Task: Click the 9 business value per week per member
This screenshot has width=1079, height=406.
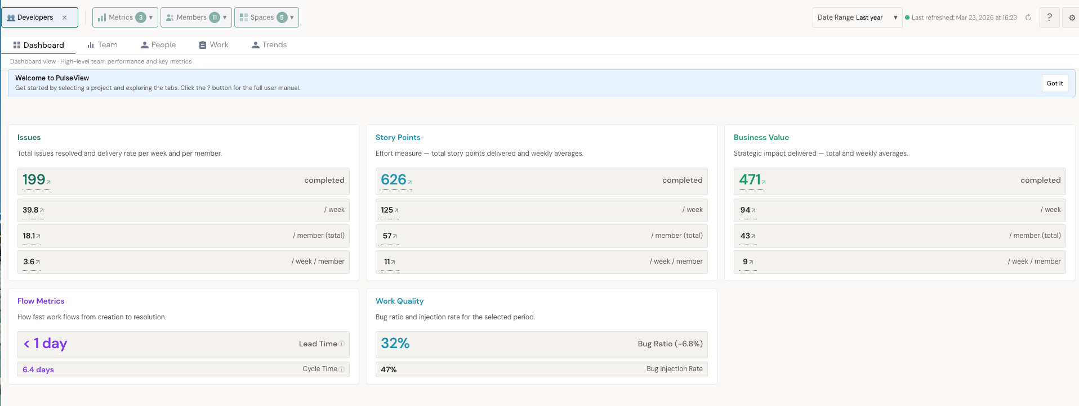Action: [745, 261]
